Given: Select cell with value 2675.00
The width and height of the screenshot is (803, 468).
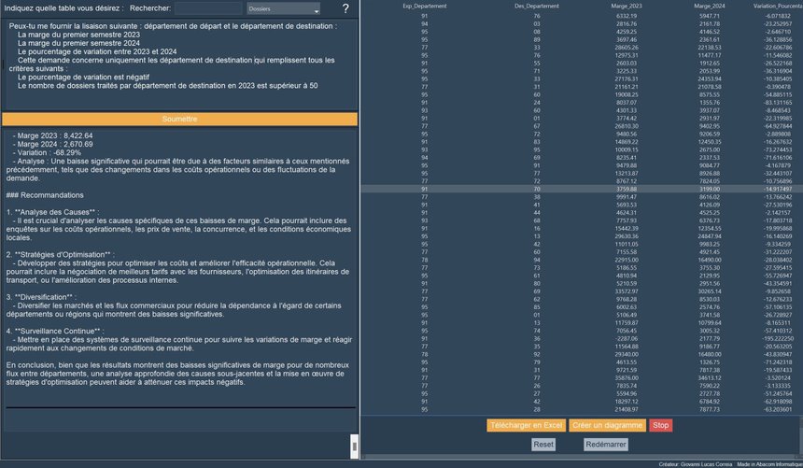Looking at the screenshot, I should pyautogui.click(x=710, y=149).
